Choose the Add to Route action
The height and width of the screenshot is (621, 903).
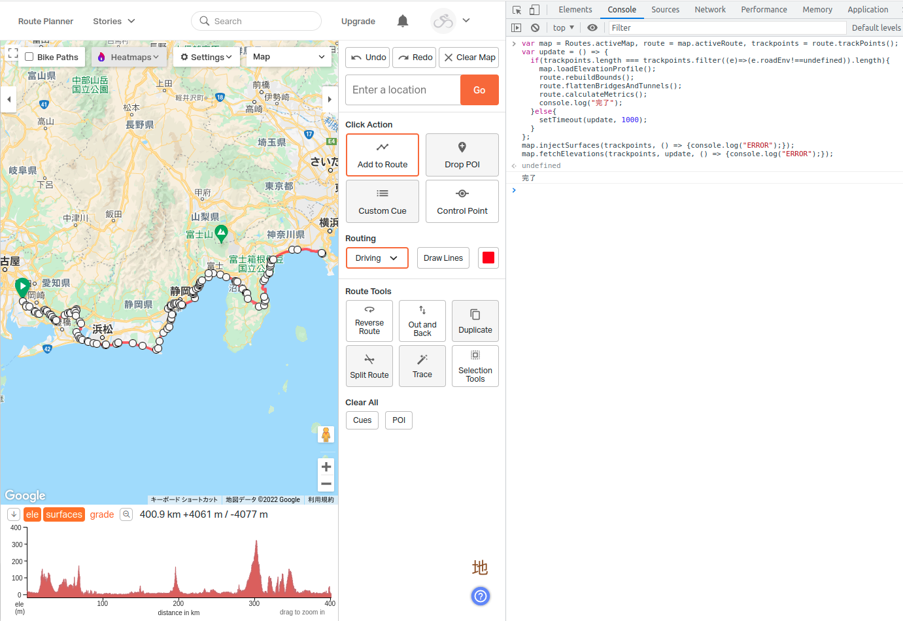[x=383, y=155]
